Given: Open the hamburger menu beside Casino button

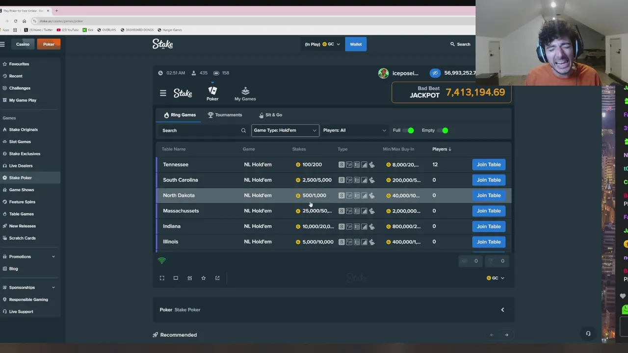Looking at the screenshot, I should (x=2, y=44).
